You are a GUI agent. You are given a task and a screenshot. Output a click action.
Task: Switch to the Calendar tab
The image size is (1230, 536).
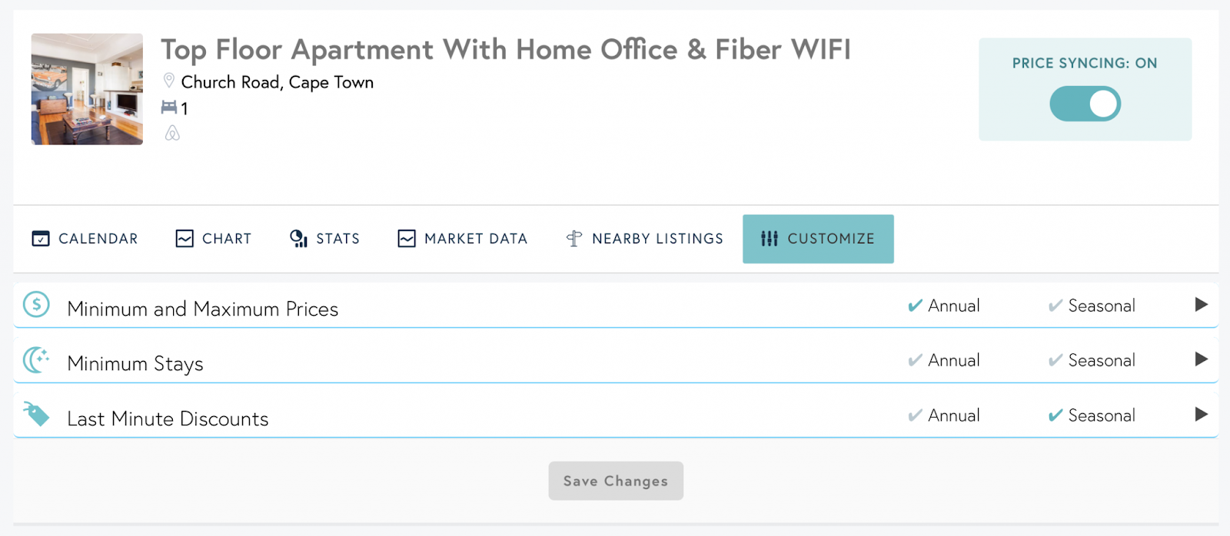[85, 239]
